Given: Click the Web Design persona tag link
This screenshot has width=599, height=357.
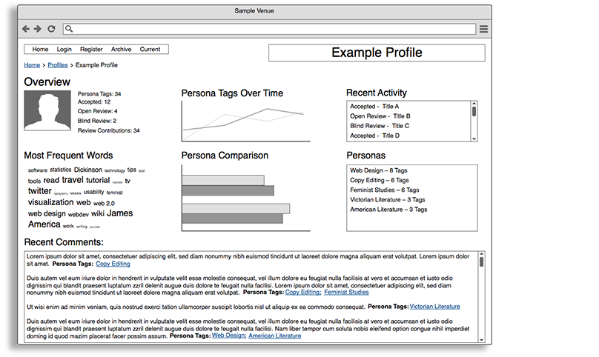Looking at the screenshot, I should [229, 336].
